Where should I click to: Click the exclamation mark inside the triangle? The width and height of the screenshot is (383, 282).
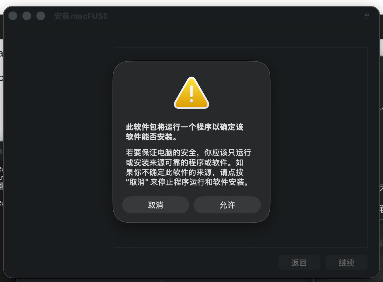pos(191,94)
